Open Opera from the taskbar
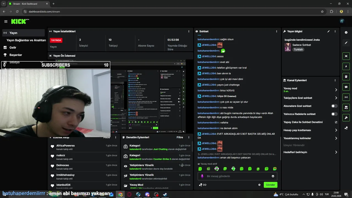The width and height of the screenshot is (352, 198). point(129,194)
